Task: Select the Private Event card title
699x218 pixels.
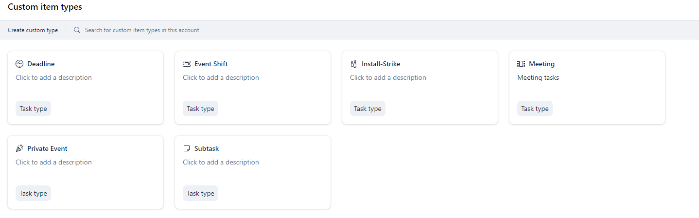Action: [x=47, y=148]
